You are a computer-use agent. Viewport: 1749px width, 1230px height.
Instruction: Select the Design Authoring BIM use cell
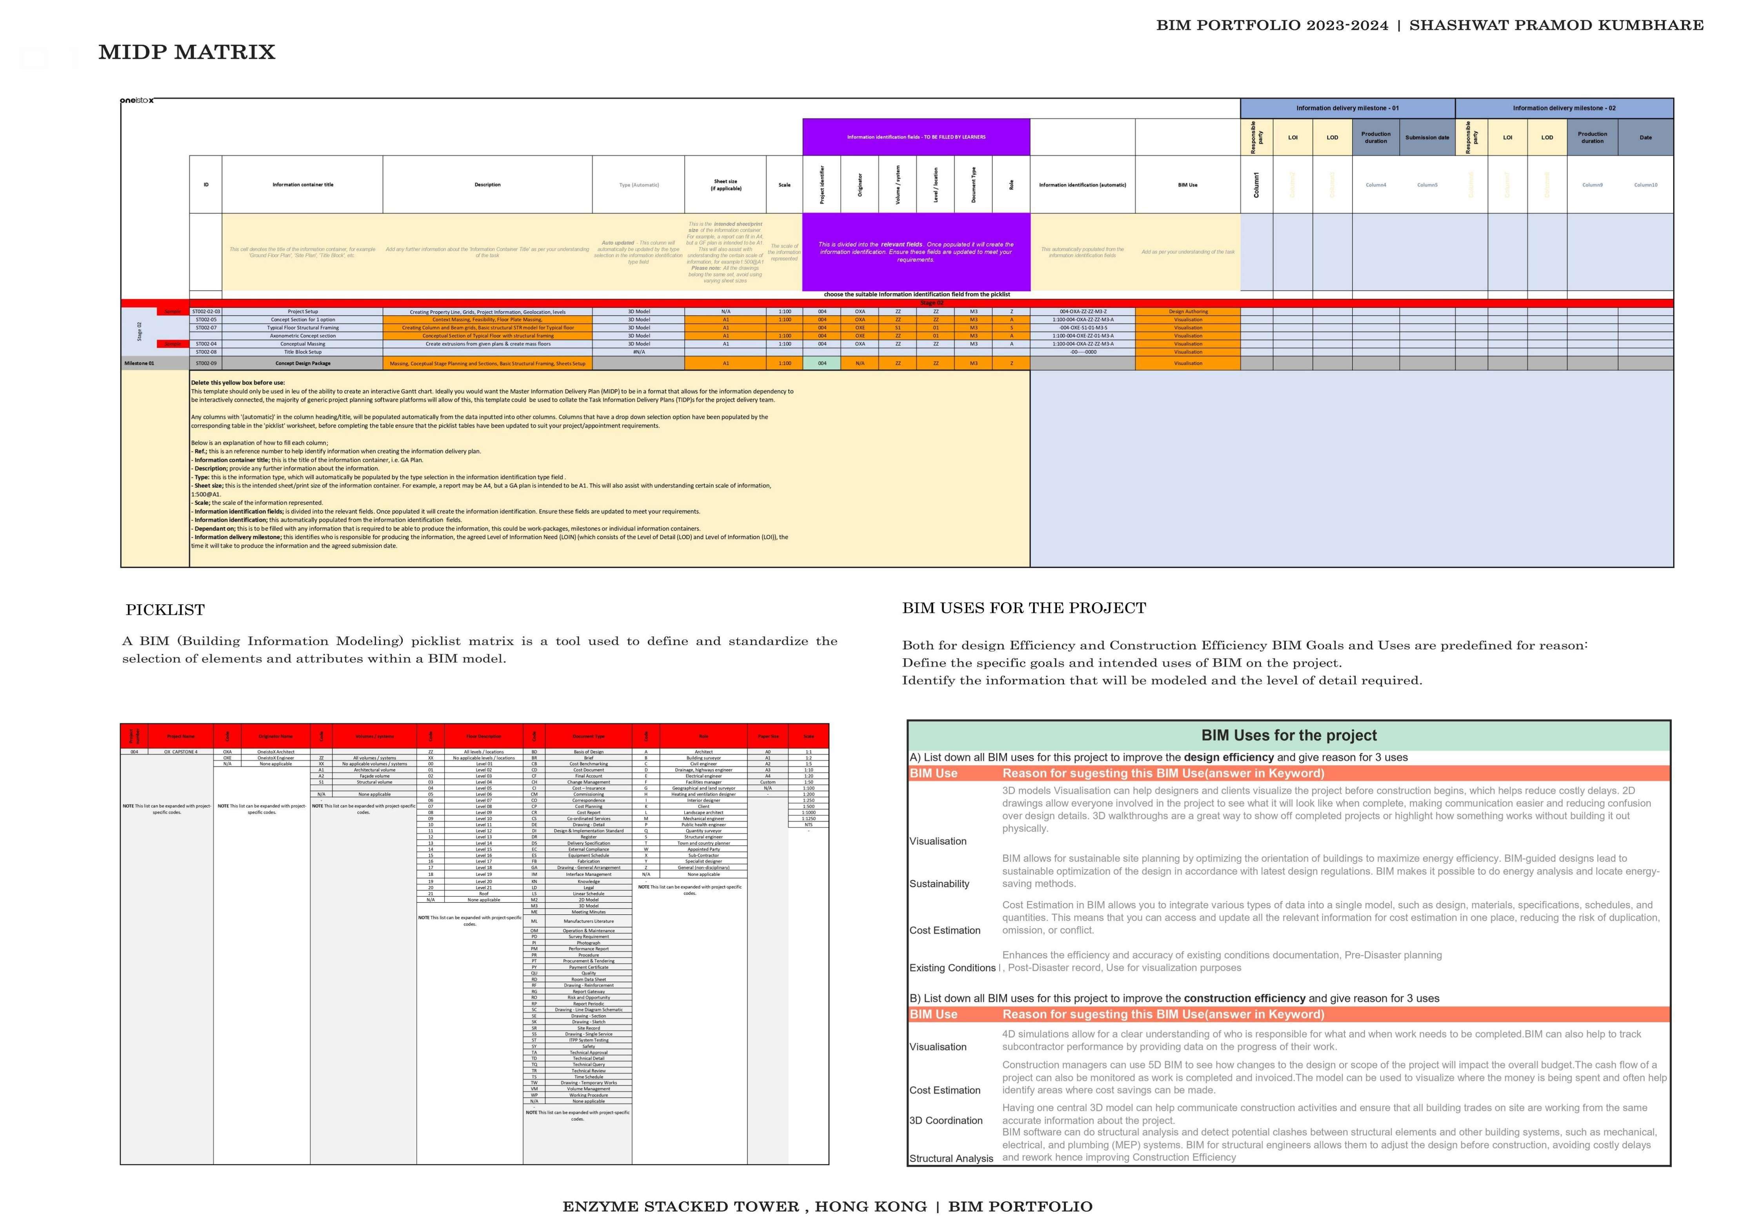coord(1187,311)
